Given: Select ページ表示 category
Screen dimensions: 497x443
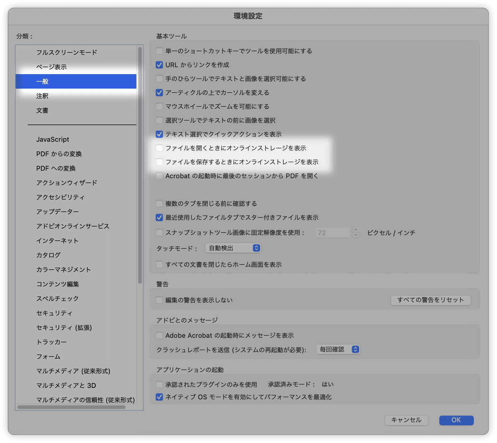Looking at the screenshot, I should pos(76,67).
